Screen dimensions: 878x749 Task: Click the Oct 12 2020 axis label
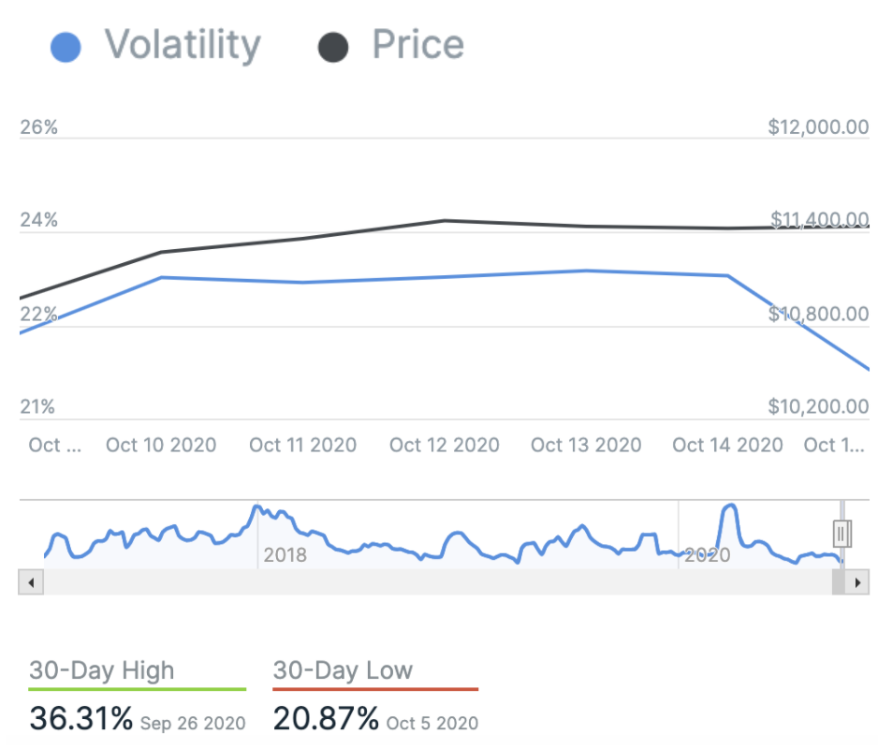pyautogui.click(x=445, y=445)
